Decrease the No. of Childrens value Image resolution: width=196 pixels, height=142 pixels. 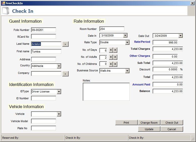pyautogui.click(x=111, y=64)
